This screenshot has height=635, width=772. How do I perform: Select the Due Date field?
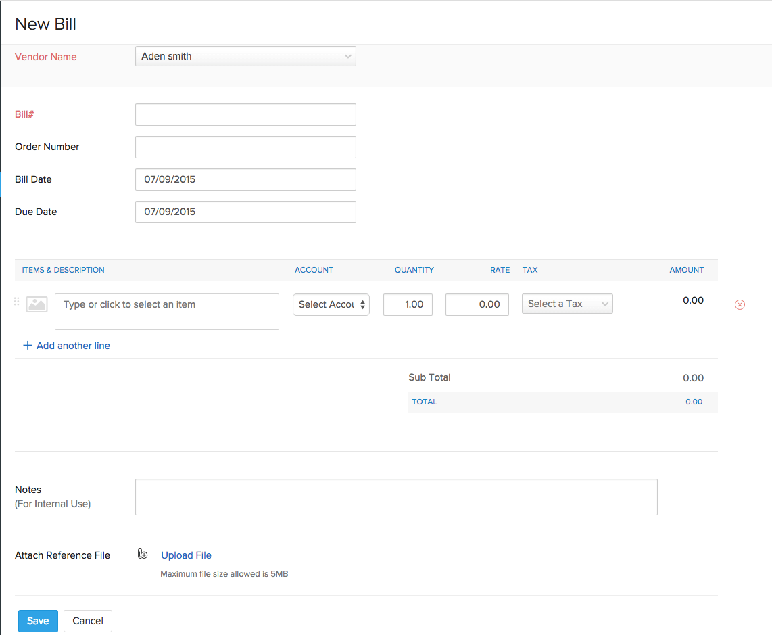[245, 212]
